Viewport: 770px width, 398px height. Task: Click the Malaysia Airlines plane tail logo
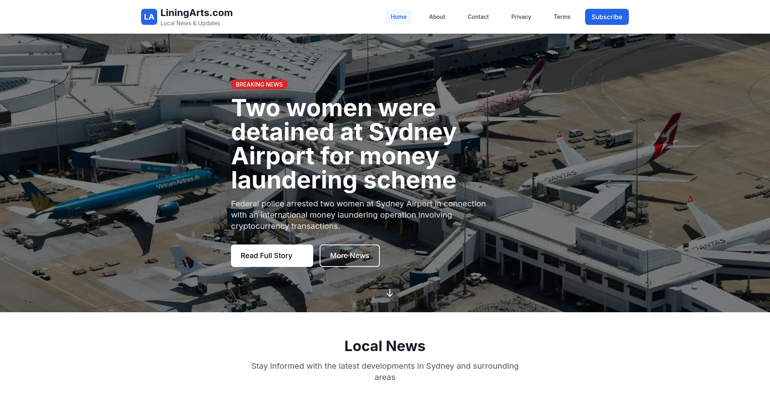(184, 263)
